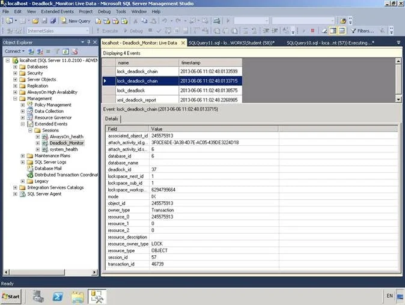Open the InternetSales database dropdown
Screen dimensions: 405x305
coord(58,31)
